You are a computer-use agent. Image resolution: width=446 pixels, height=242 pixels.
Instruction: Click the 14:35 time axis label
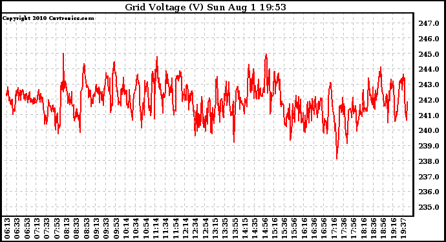click(x=255, y=228)
